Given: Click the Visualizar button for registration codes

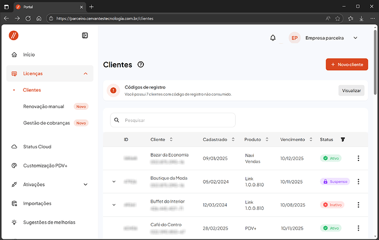Looking at the screenshot, I should point(351,91).
